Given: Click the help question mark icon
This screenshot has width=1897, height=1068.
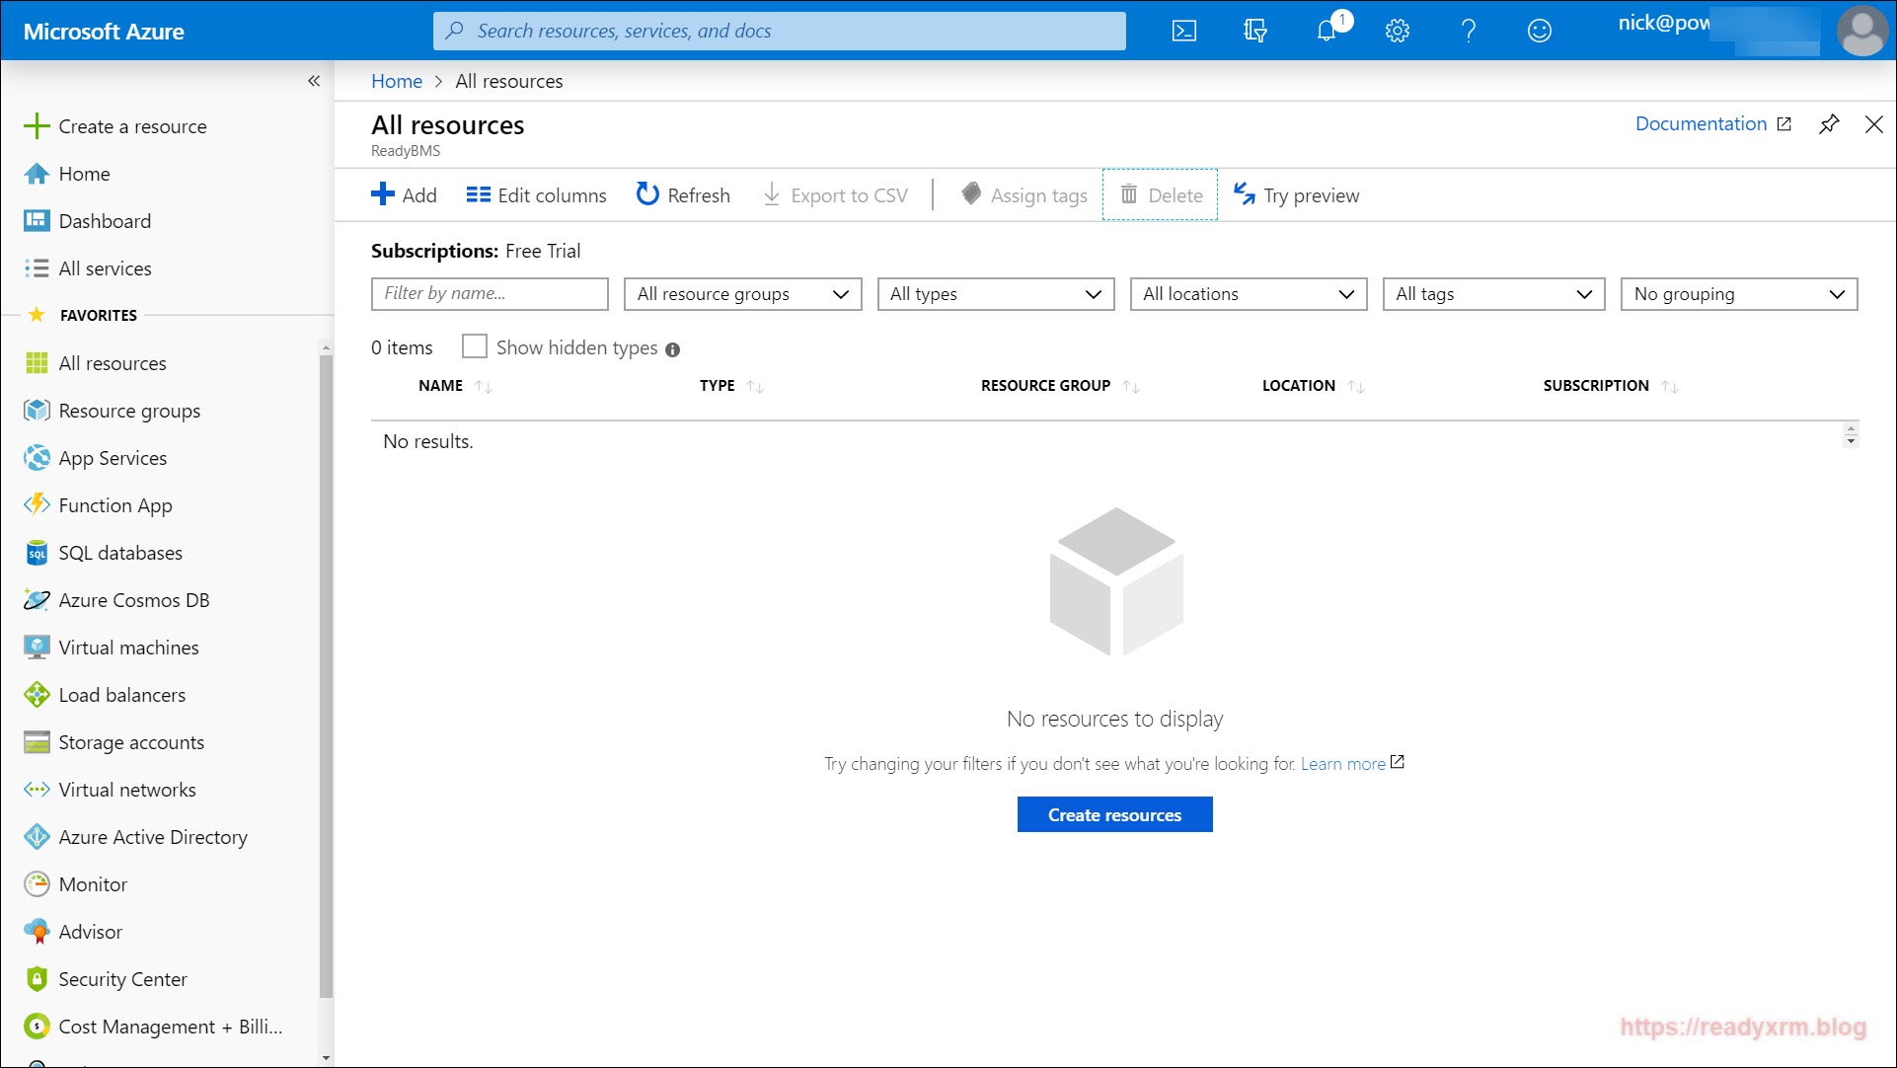Looking at the screenshot, I should pyautogui.click(x=1468, y=31).
